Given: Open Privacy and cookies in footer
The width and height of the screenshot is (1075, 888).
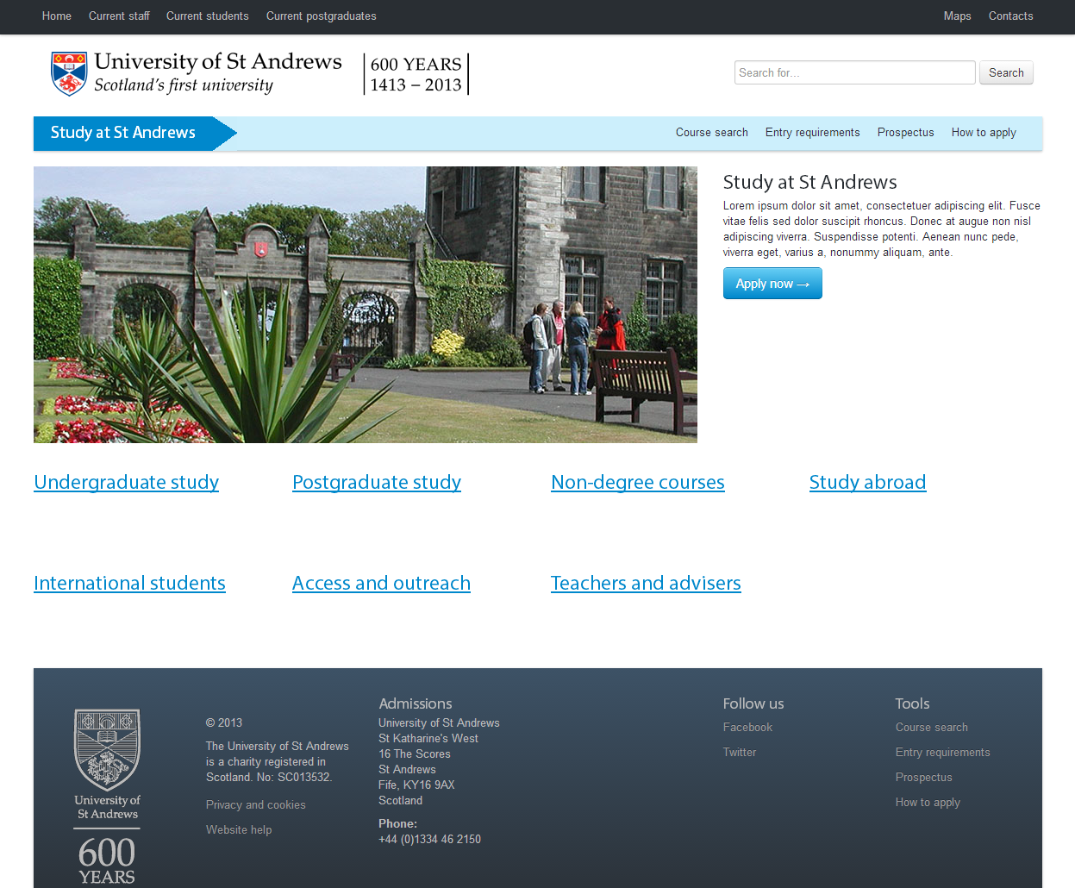Looking at the screenshot, I should click(256, 805).
